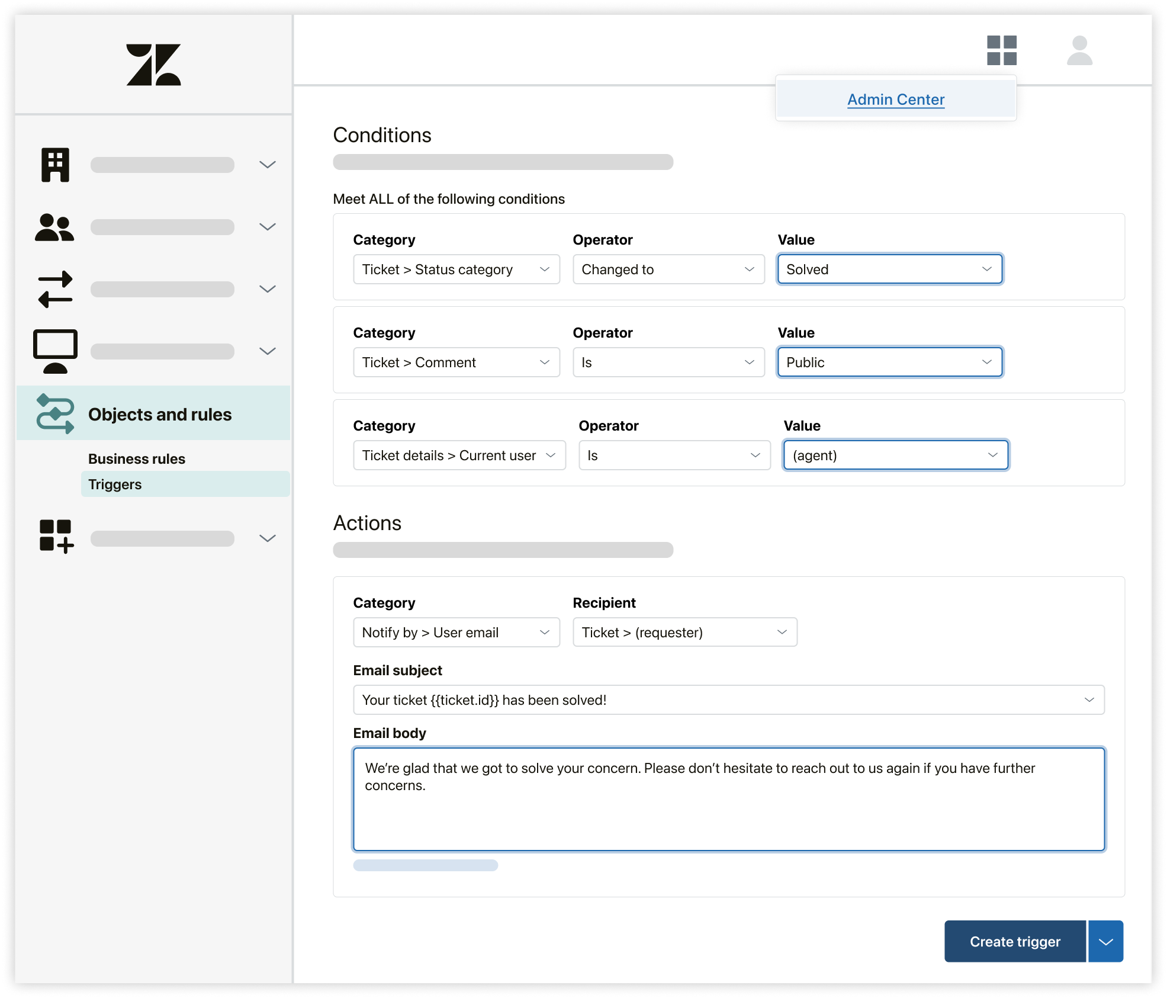Click the Email subject input field
The height and width of the screenshot is (998, 1167).
(x=729, y=700)
